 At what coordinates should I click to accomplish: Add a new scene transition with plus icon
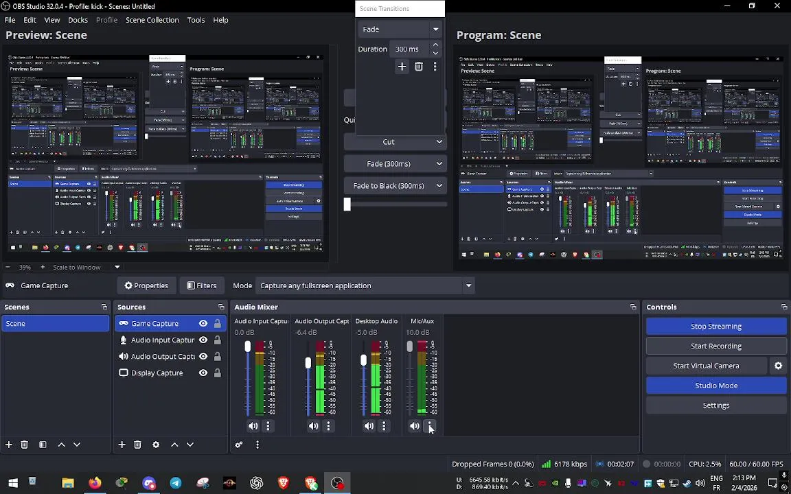[x=402, y=67]
